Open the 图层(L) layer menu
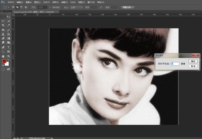 click(x=38, y=2)
